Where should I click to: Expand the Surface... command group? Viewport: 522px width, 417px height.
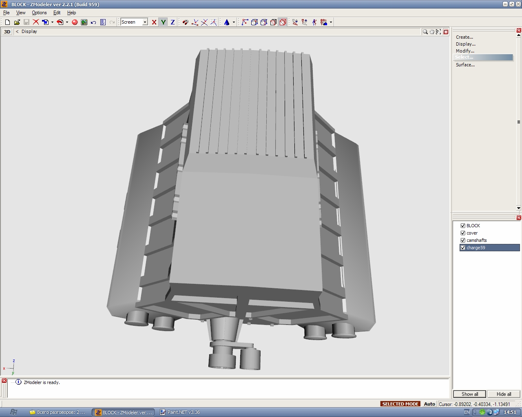(x=465, y=65)
